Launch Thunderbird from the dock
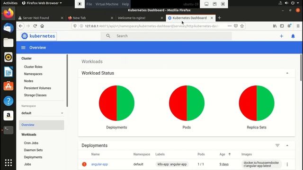Screen dimensions: 303x170 pos(9,28)
